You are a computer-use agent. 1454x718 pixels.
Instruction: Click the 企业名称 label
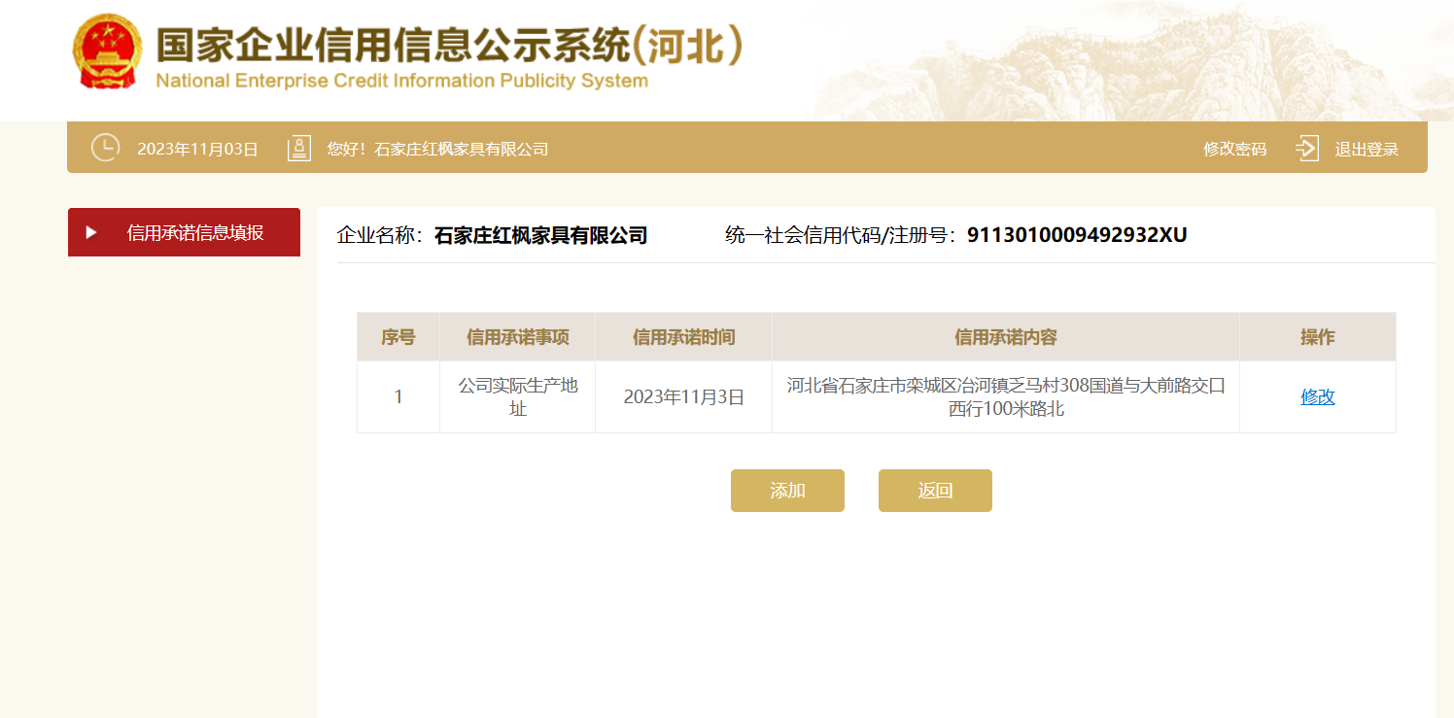[380, 235]
